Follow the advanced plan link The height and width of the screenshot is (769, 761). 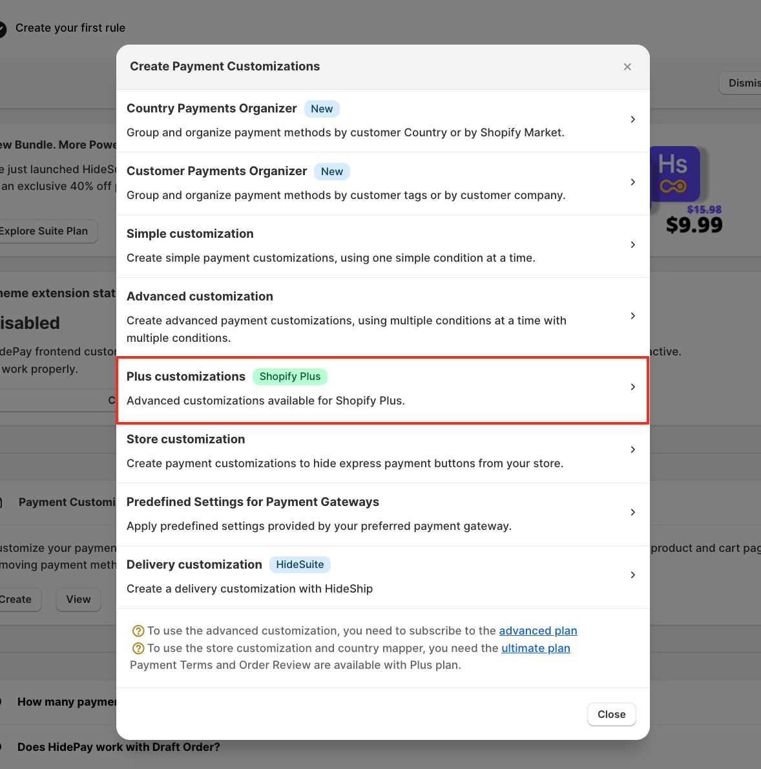click(x=537, y=631)
